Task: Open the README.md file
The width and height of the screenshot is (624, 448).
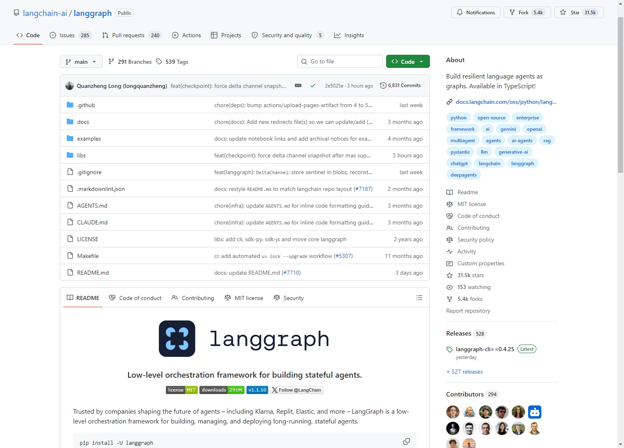Action: tap(93, 273)
